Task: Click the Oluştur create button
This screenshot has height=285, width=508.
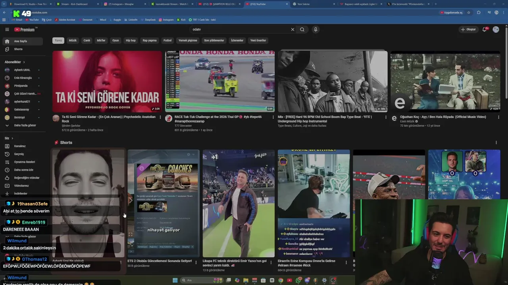Action: pos(468,29)
